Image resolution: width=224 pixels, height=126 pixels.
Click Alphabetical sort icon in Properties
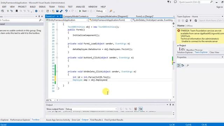pos(183,65)
